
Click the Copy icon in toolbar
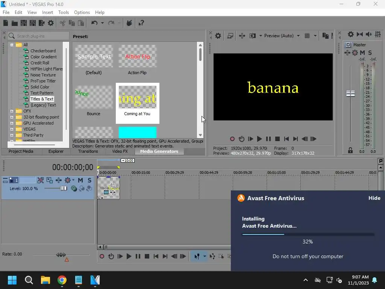[72, 23]
